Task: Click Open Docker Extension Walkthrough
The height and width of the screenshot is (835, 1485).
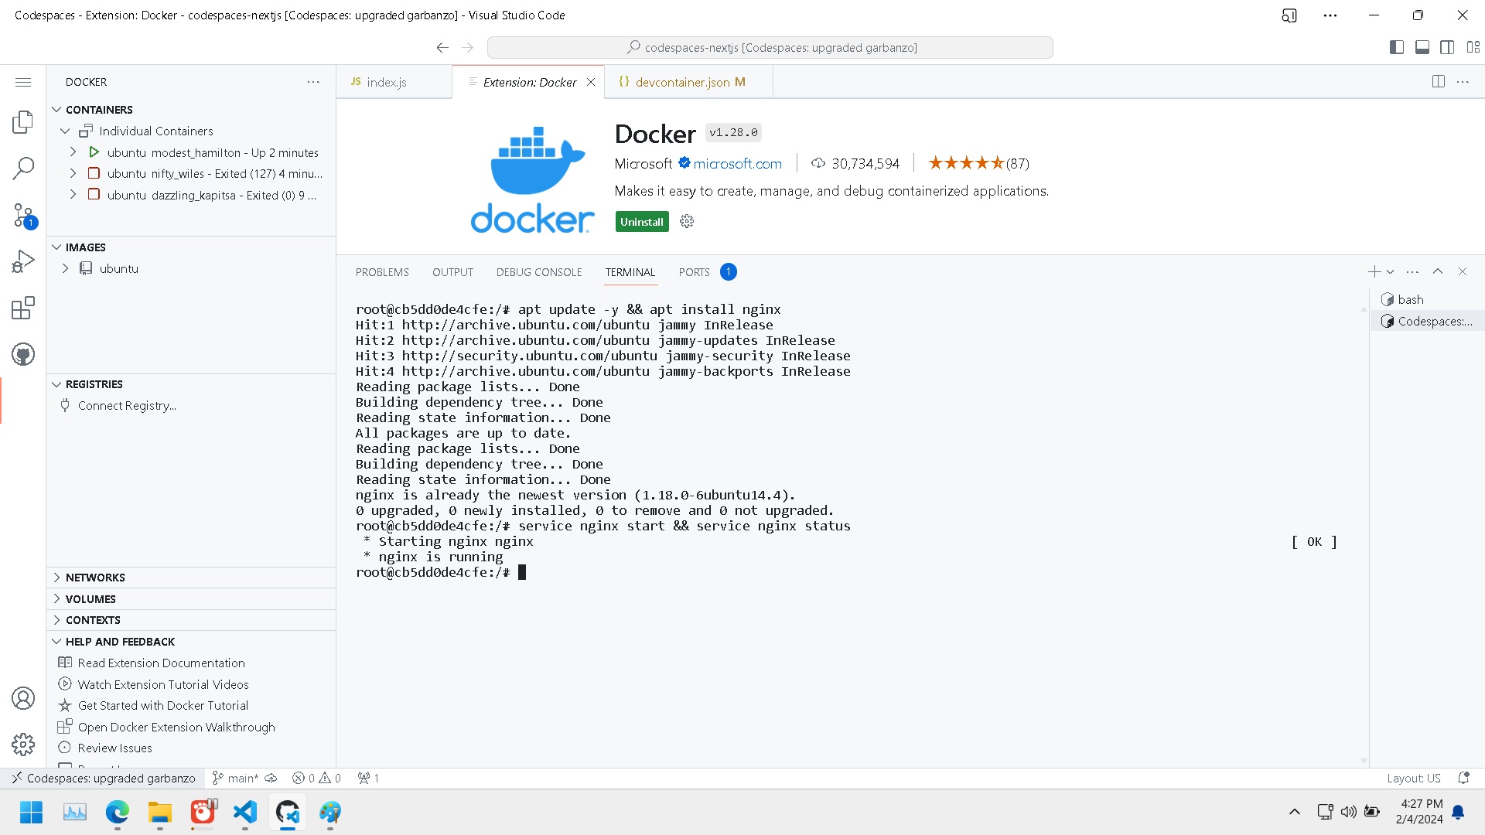Action: [176, 727]
